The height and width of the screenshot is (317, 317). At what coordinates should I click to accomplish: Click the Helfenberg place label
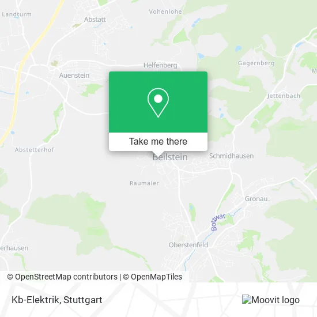[160, 65]
